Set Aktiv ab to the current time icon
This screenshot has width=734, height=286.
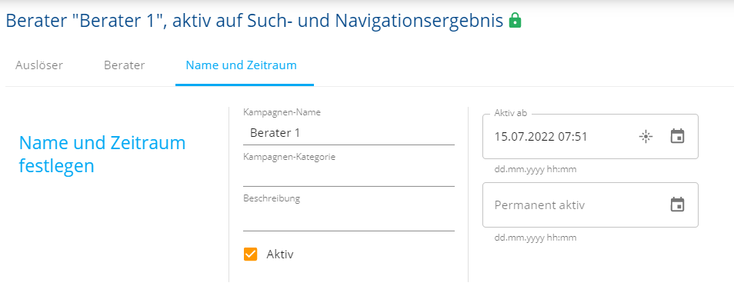tap(646, 137)
